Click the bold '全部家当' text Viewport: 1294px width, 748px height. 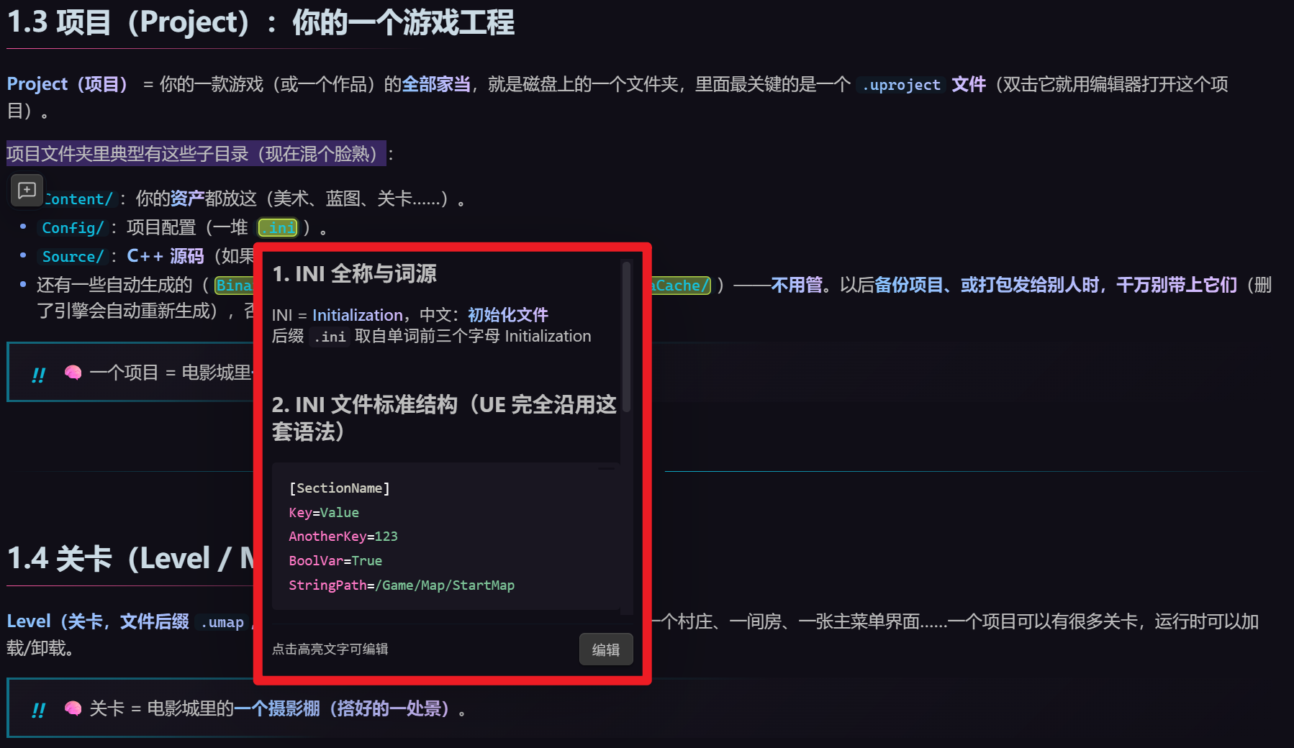click(x=436, y=84)
